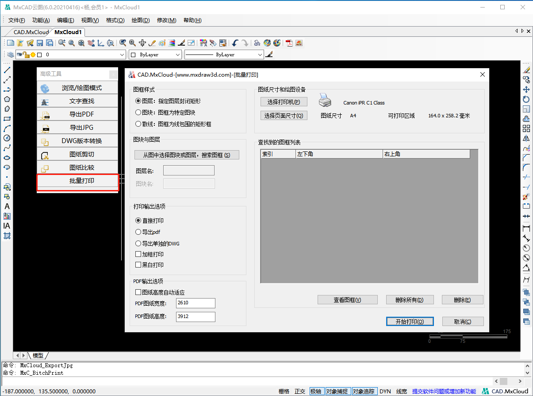This screenshot has width=533, height=396.
Task: Click the Undo arrow icon
Action: tap(235, 43)
